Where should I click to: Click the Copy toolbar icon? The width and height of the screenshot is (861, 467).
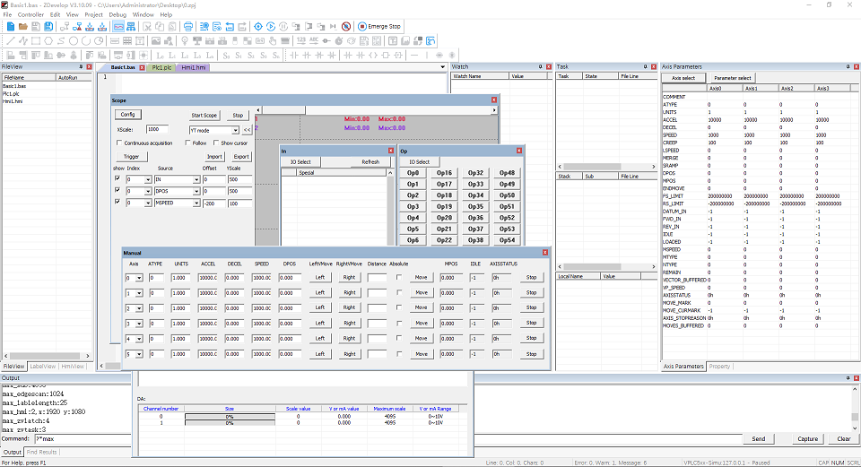160,26
